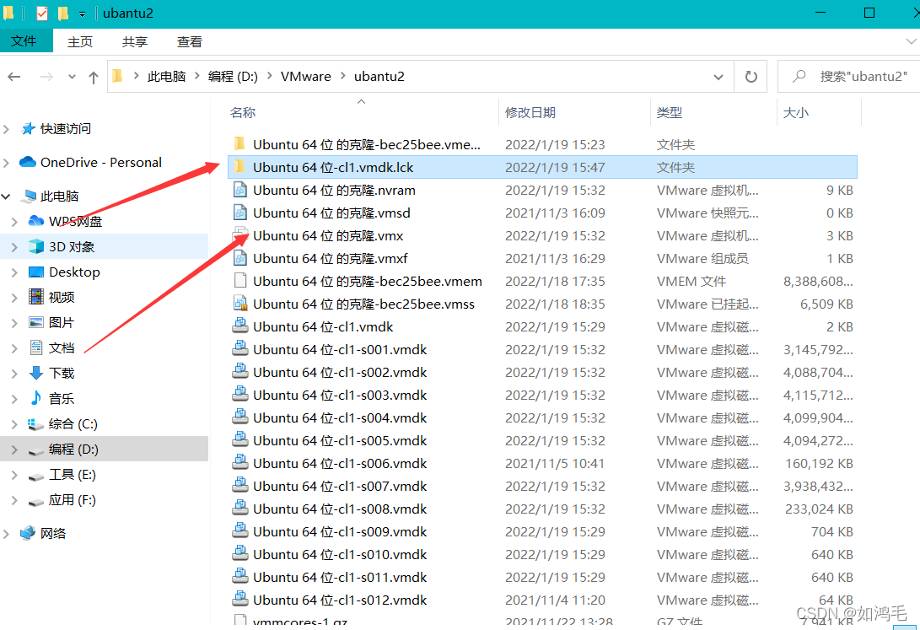This screenshot has height=630, width=920.
Task: Go up one folder level with up arrow
Action: point(94,77)
